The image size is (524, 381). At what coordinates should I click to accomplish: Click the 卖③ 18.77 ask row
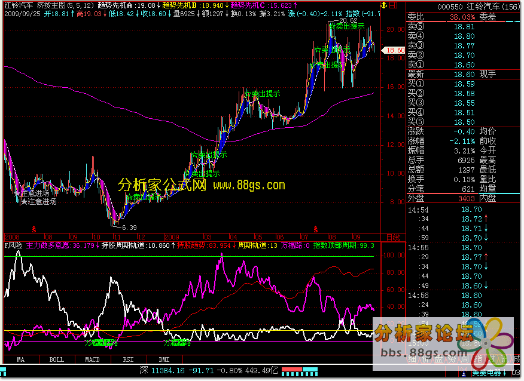(x=463, y=46)
